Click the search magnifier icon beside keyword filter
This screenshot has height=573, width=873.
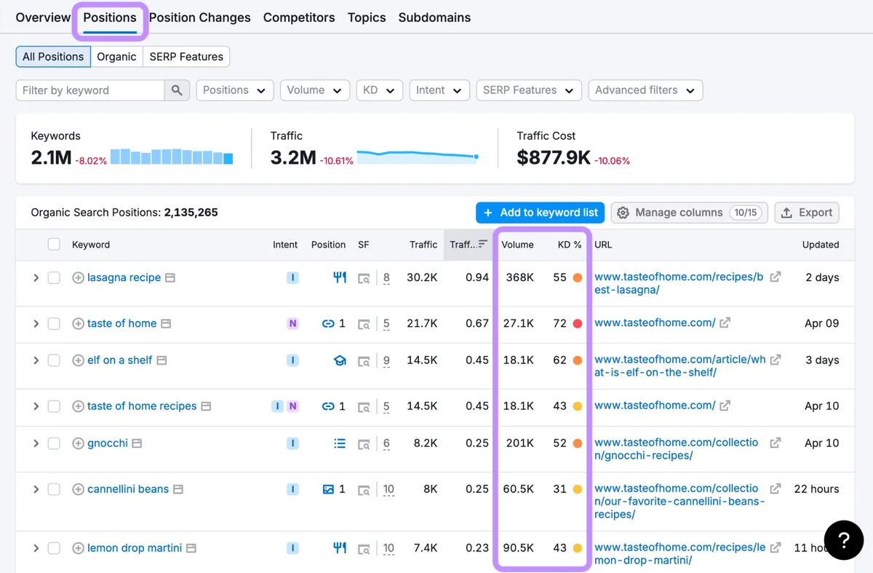(177, 90)
